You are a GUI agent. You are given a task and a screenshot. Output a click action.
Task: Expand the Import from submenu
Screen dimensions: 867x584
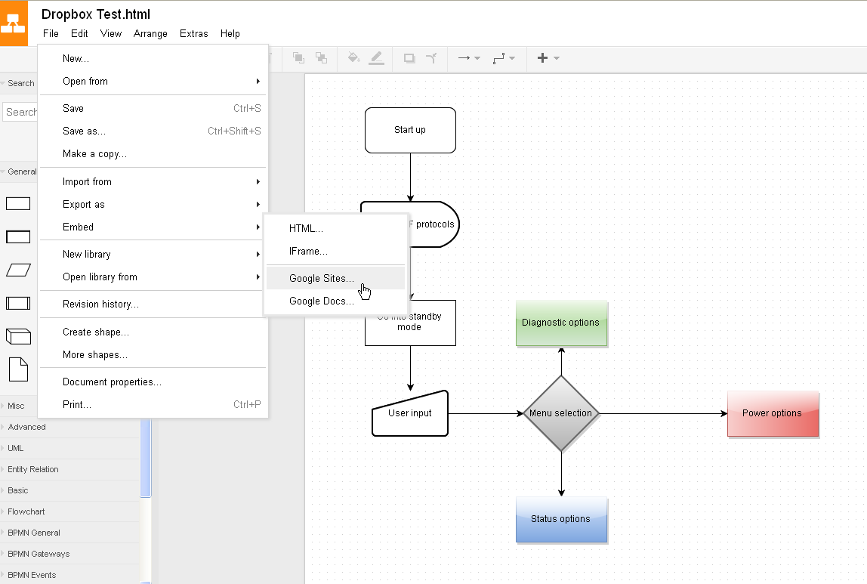click(153, 181)
